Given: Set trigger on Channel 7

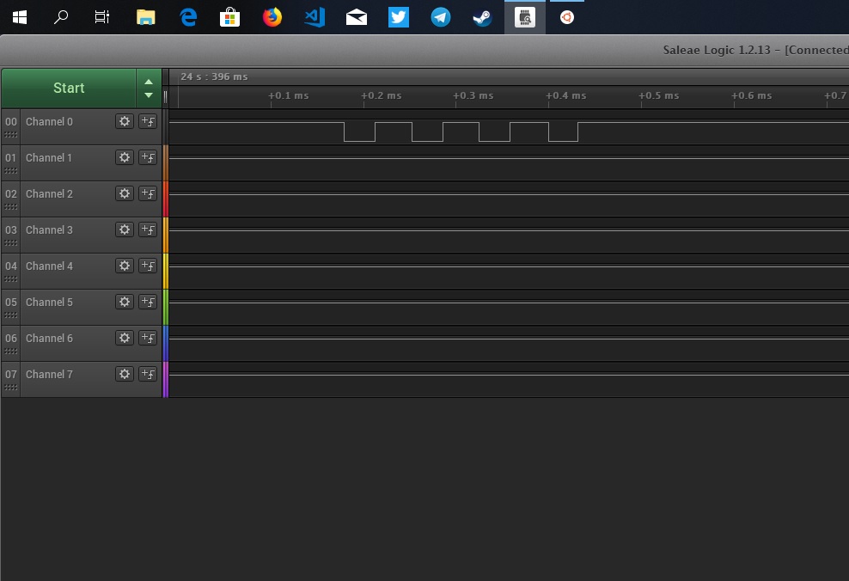Looking at the screenshot, I should point(148,374).
